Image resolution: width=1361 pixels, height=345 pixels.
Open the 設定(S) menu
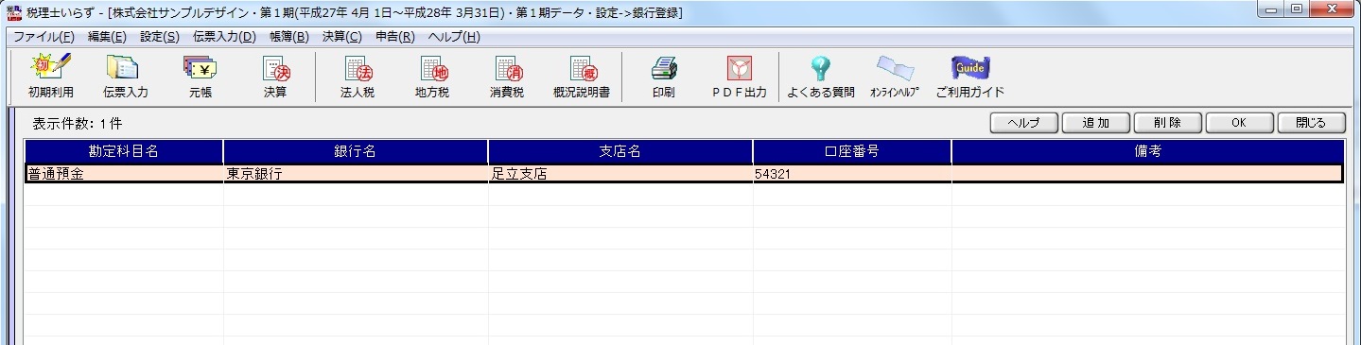point(159,37)
